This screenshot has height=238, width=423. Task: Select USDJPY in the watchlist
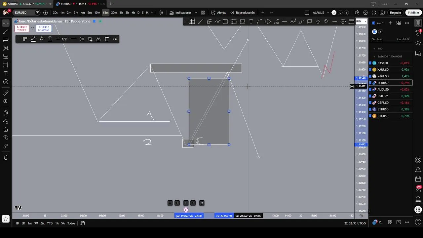coord(391,96)
